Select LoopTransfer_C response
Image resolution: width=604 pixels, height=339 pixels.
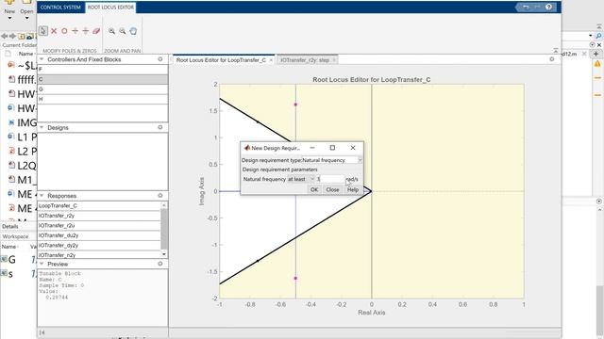[x=98, y=205]
